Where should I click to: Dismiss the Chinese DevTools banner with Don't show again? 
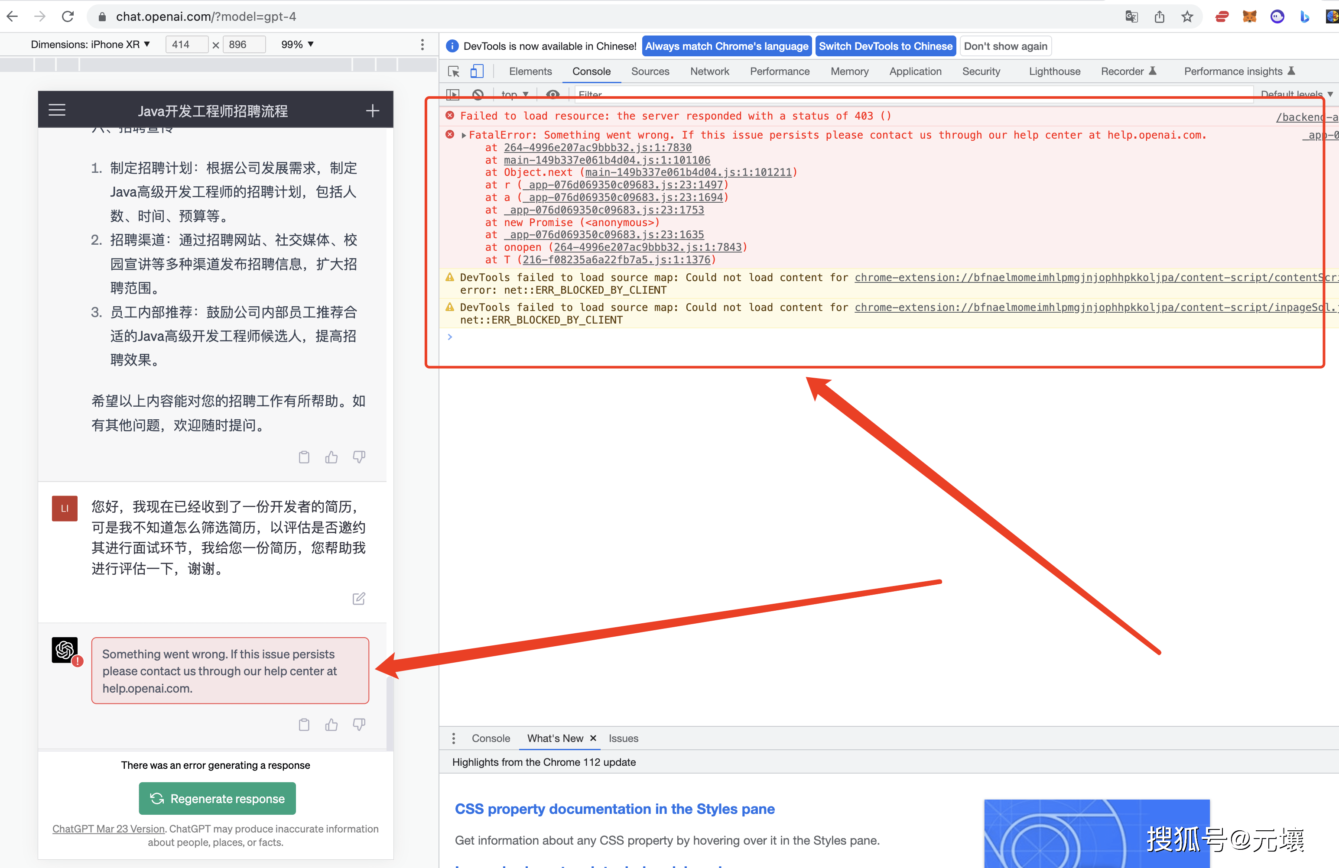(1005, 45)
